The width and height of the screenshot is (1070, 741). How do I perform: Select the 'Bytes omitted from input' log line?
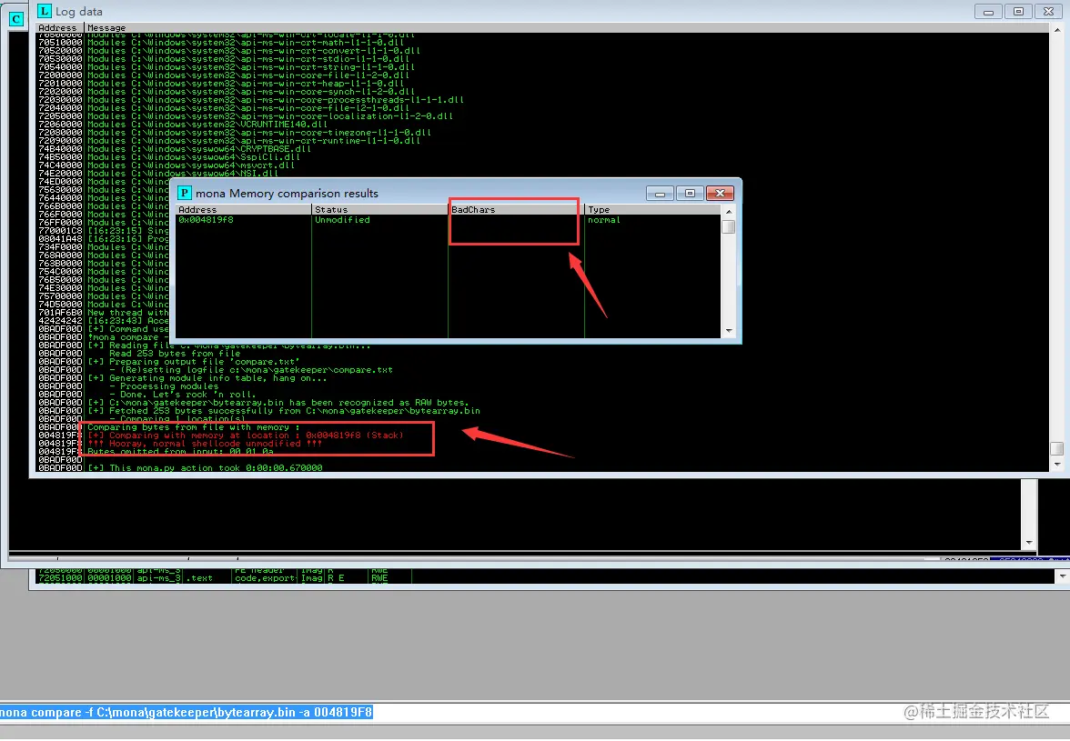click(x=181, y=451)
